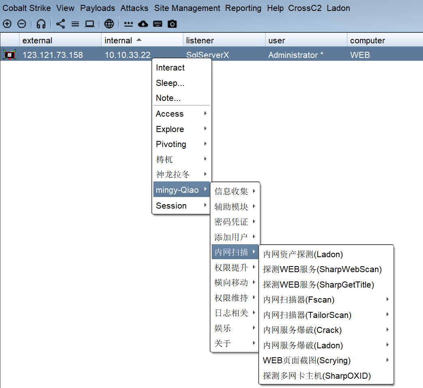Sort by the internal column header
This screenshot has height=388, width=423.
(x=118, y=41)
